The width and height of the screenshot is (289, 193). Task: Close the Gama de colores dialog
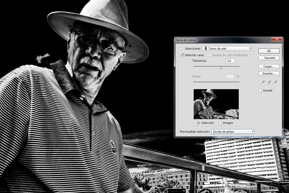277,39
